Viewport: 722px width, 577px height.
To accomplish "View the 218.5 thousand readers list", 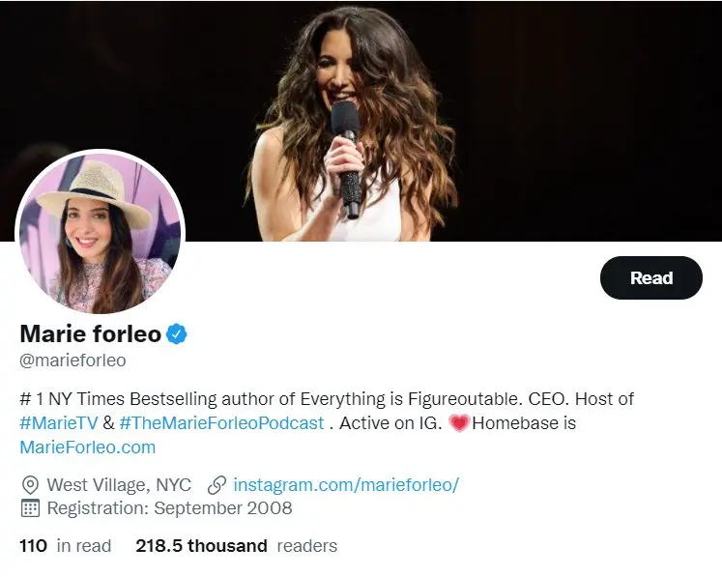I will click(x=236, y=546).
